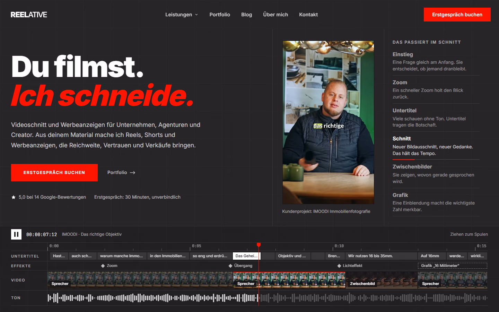Click the "werde..." subtitle clip
This screenshot has height=312, width=499.
point(457,256)
